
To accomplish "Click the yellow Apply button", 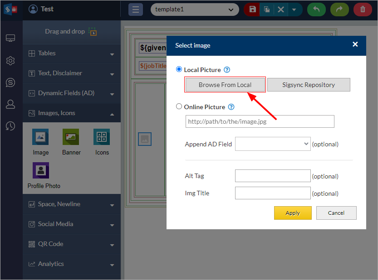I will click(x=293, y=213).
